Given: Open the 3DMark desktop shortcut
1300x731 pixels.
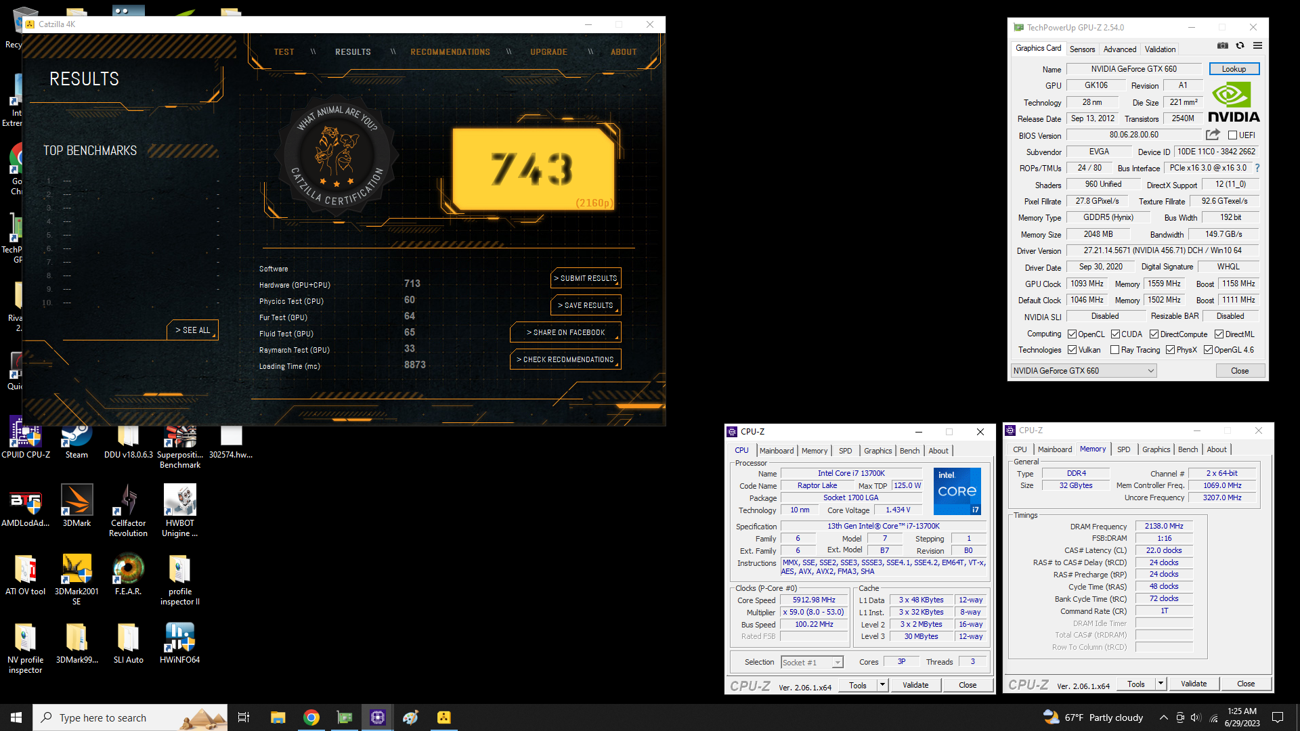Looking at the screenshot, I should point(77,506).
